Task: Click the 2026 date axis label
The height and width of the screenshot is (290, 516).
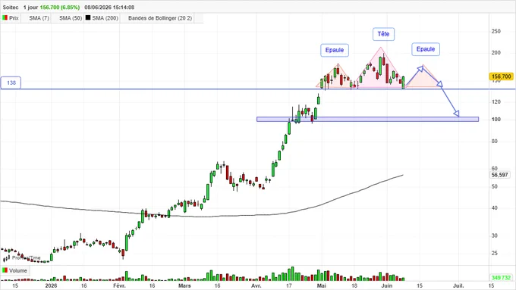Action: (51, 285)
